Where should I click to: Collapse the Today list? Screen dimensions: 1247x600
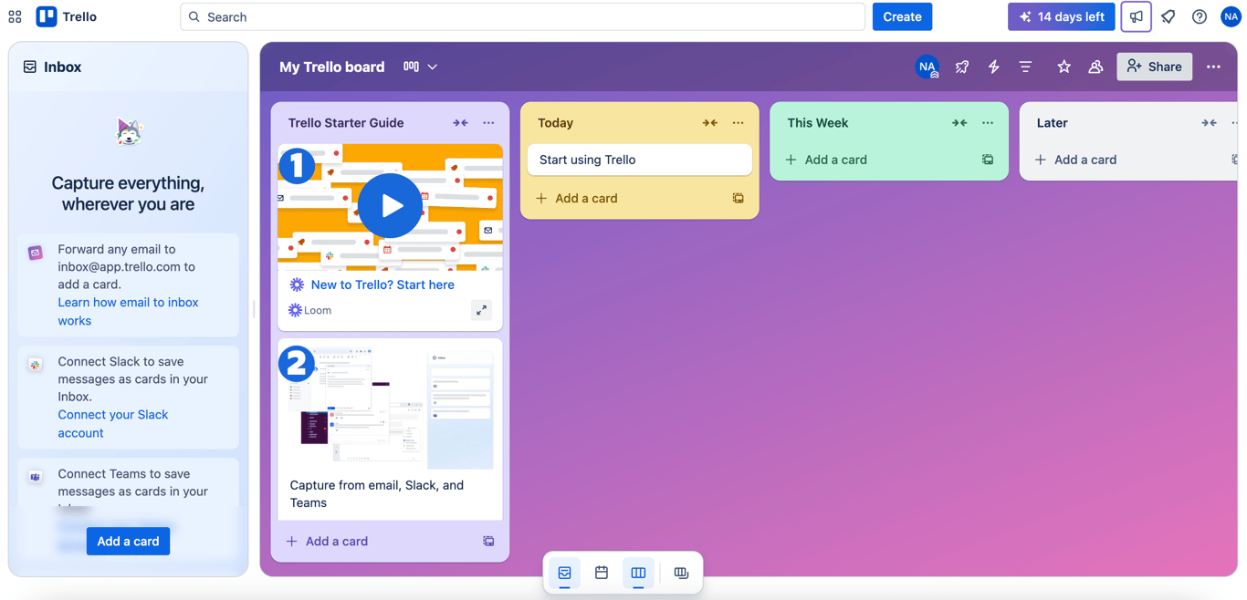[710, 121]
